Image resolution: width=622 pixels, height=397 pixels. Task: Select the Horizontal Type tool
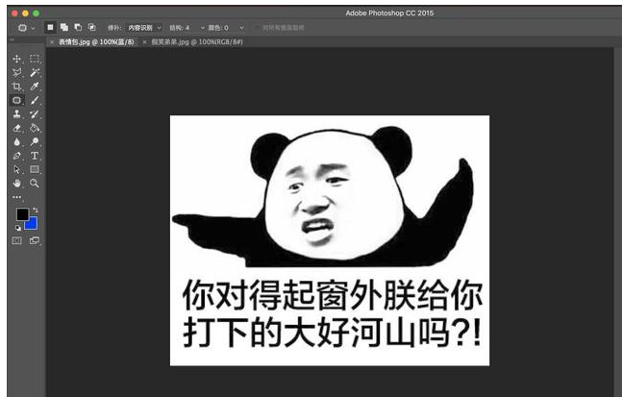(36, 155)
